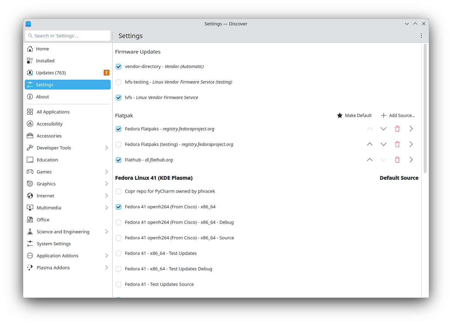The width and height of the screenshot is (452, 325).
Task: Move Fedora Flatpaks (testing) source down
Action: tap(384, 145)
